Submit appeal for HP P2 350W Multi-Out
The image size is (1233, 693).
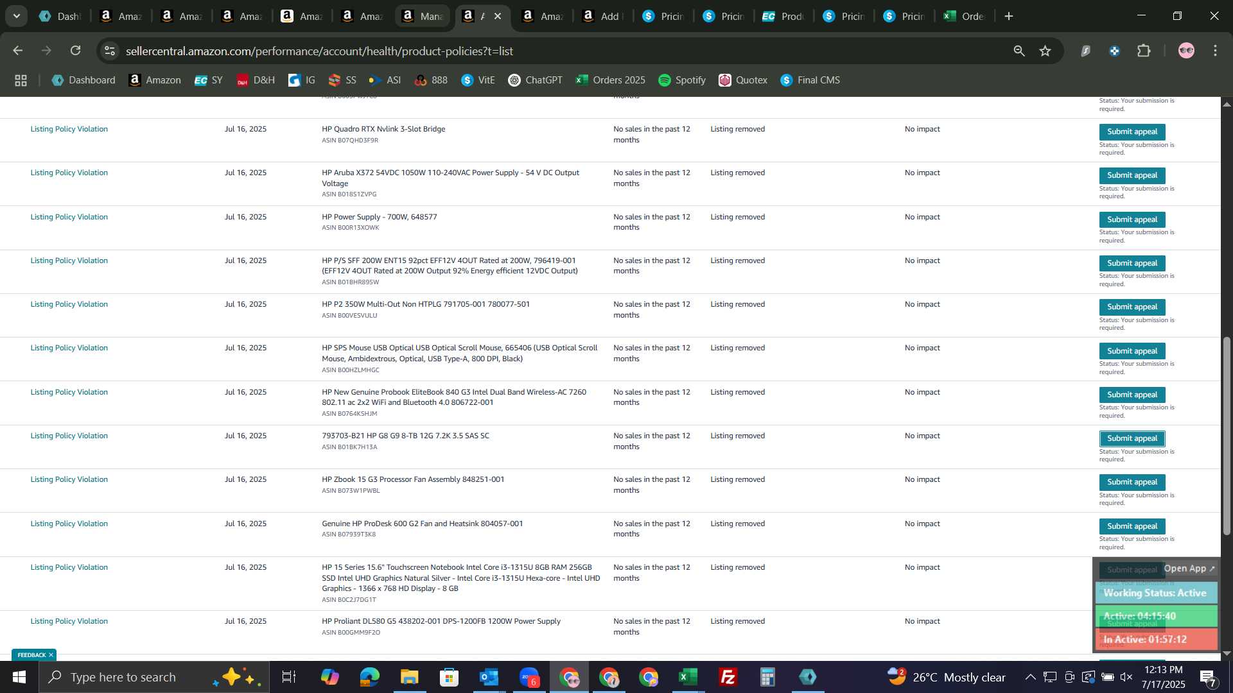click(x=1132, y=307)
